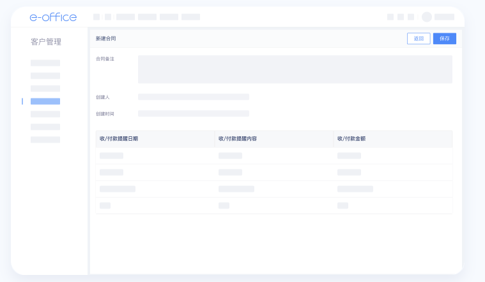
Task: Click first row cell under 收/付款提醒日期
Action: tap(111, 156)
